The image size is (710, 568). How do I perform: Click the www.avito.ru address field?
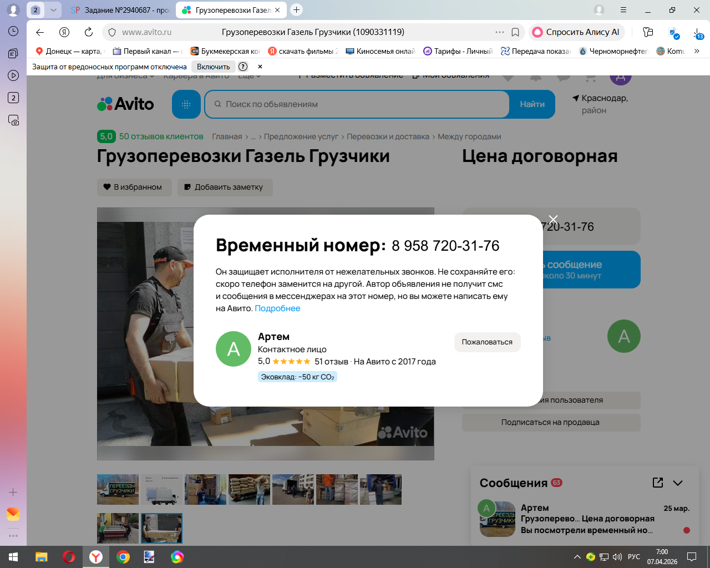click(146, 32)
